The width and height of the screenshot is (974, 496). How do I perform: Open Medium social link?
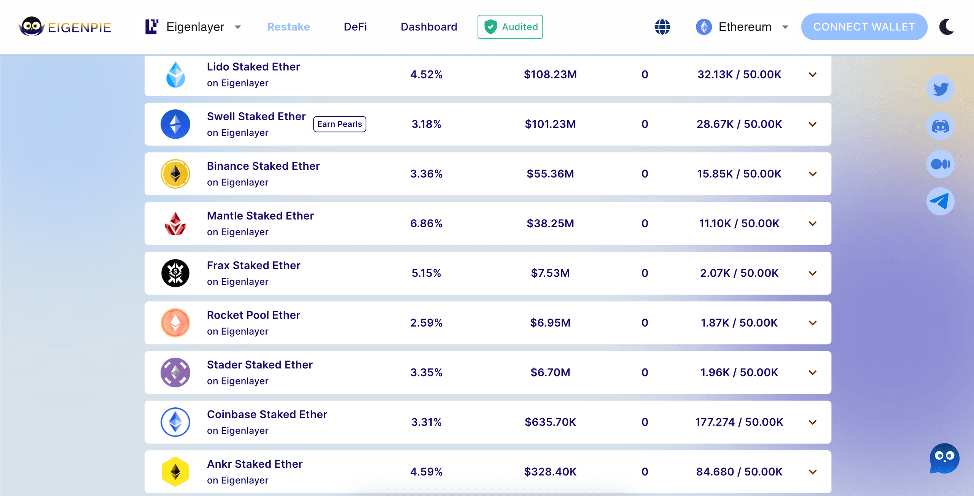click(940, 164)
